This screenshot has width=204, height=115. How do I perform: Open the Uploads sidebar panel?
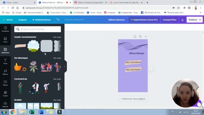(x=5, y=104)
